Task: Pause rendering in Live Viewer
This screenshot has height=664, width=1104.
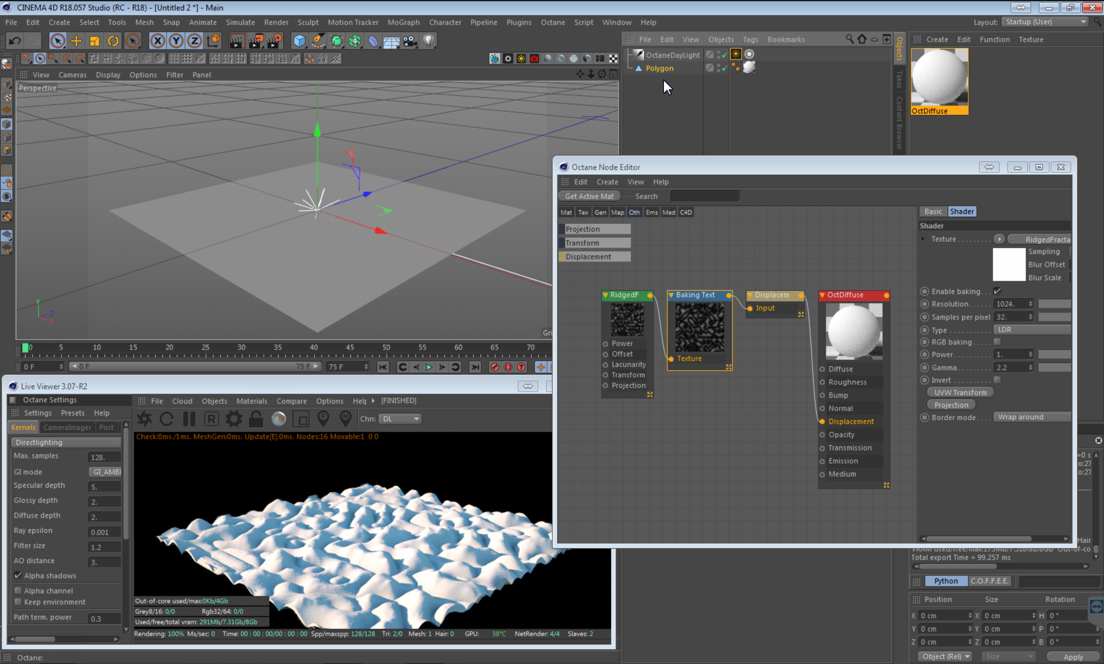Action: (x=189, y=419)
